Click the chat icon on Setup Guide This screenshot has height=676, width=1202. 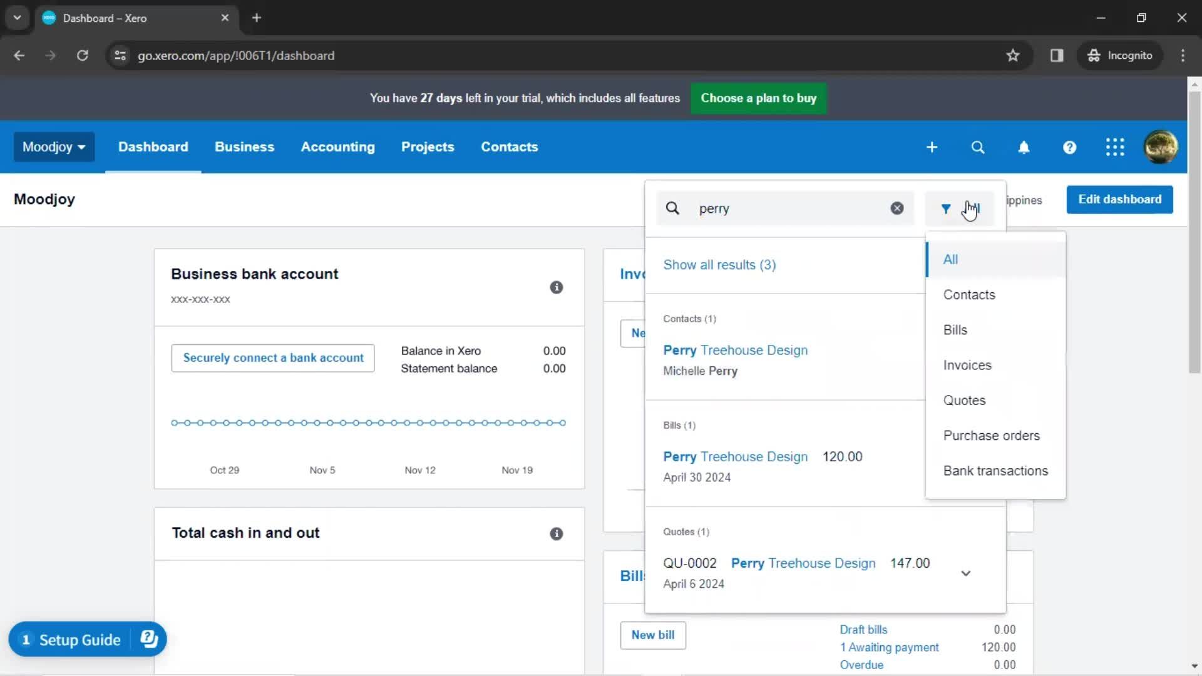click(x=149, y=639)
